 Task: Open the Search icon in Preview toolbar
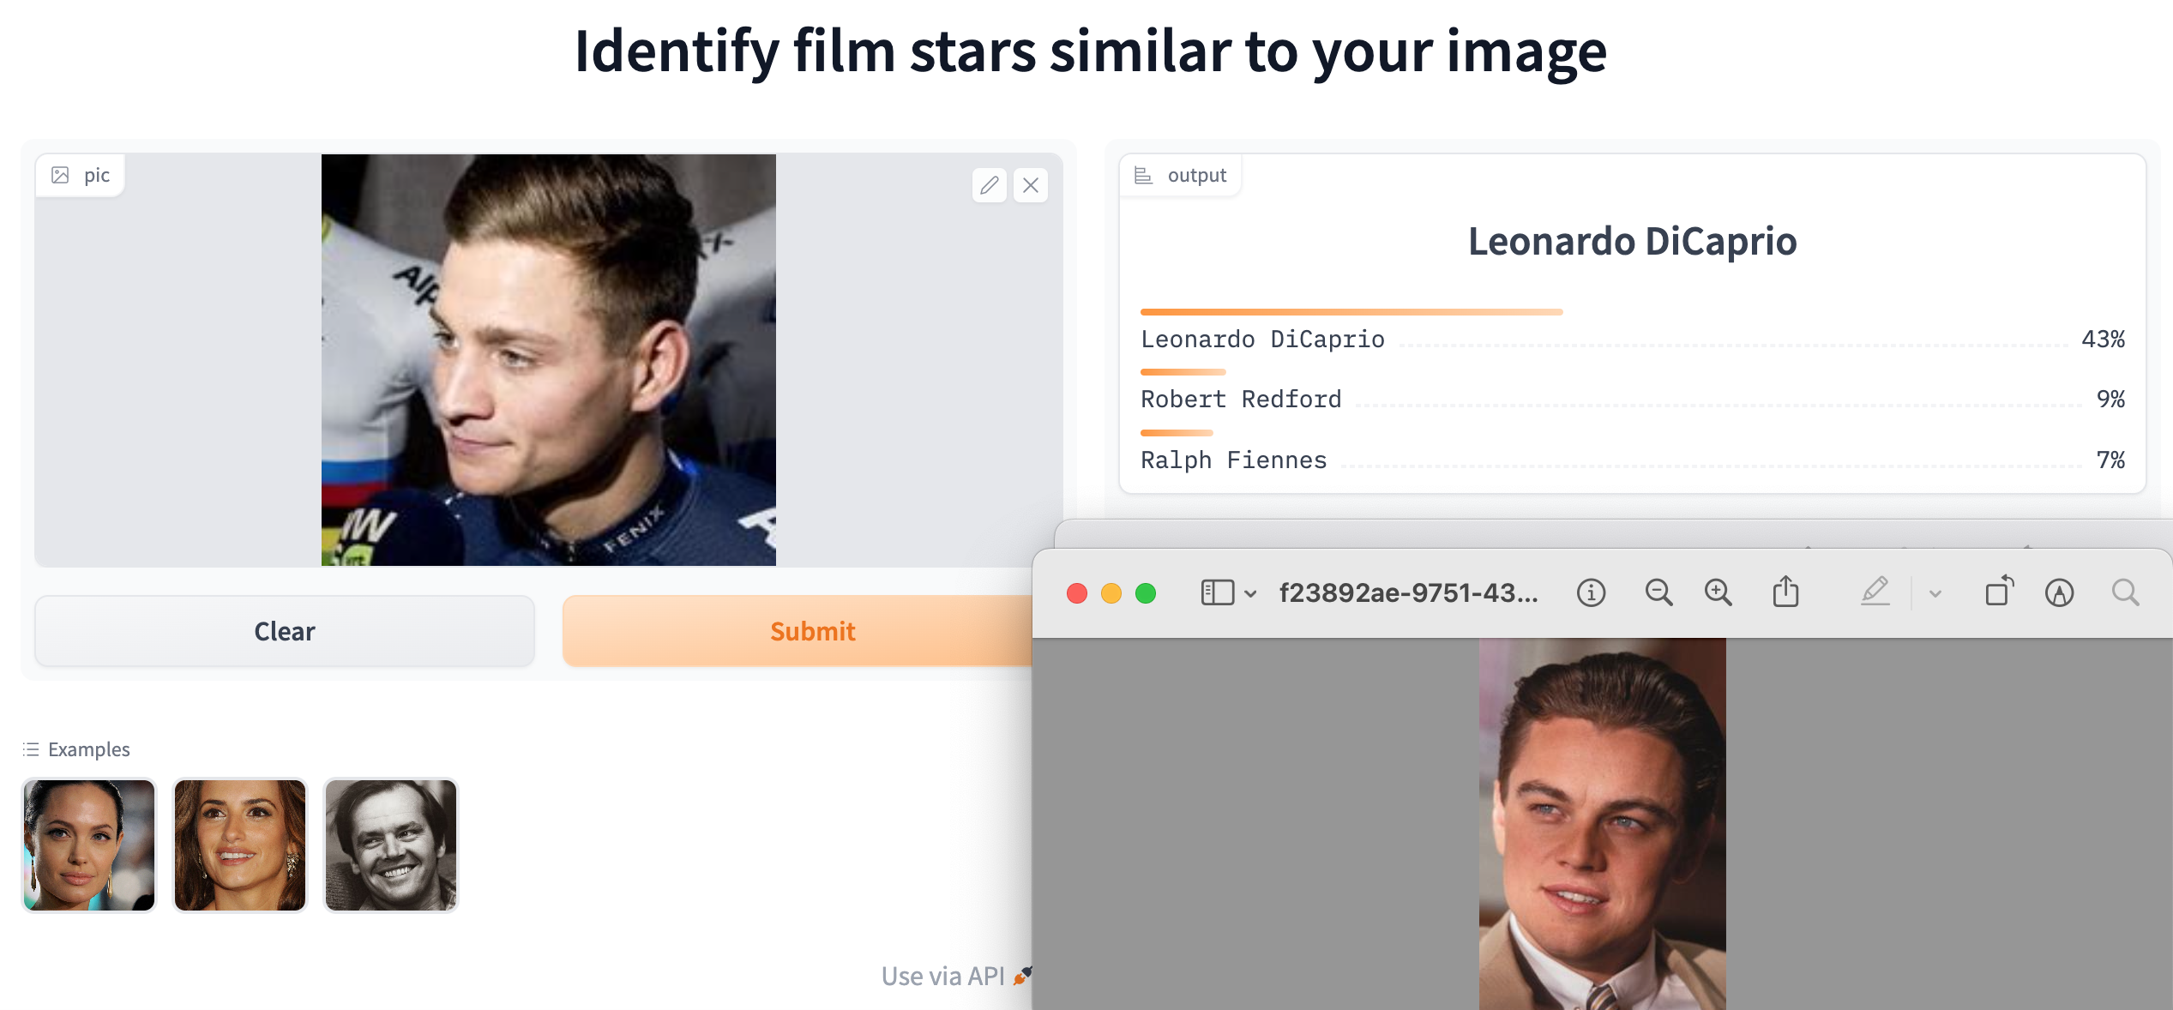(x=2125, y=592)
